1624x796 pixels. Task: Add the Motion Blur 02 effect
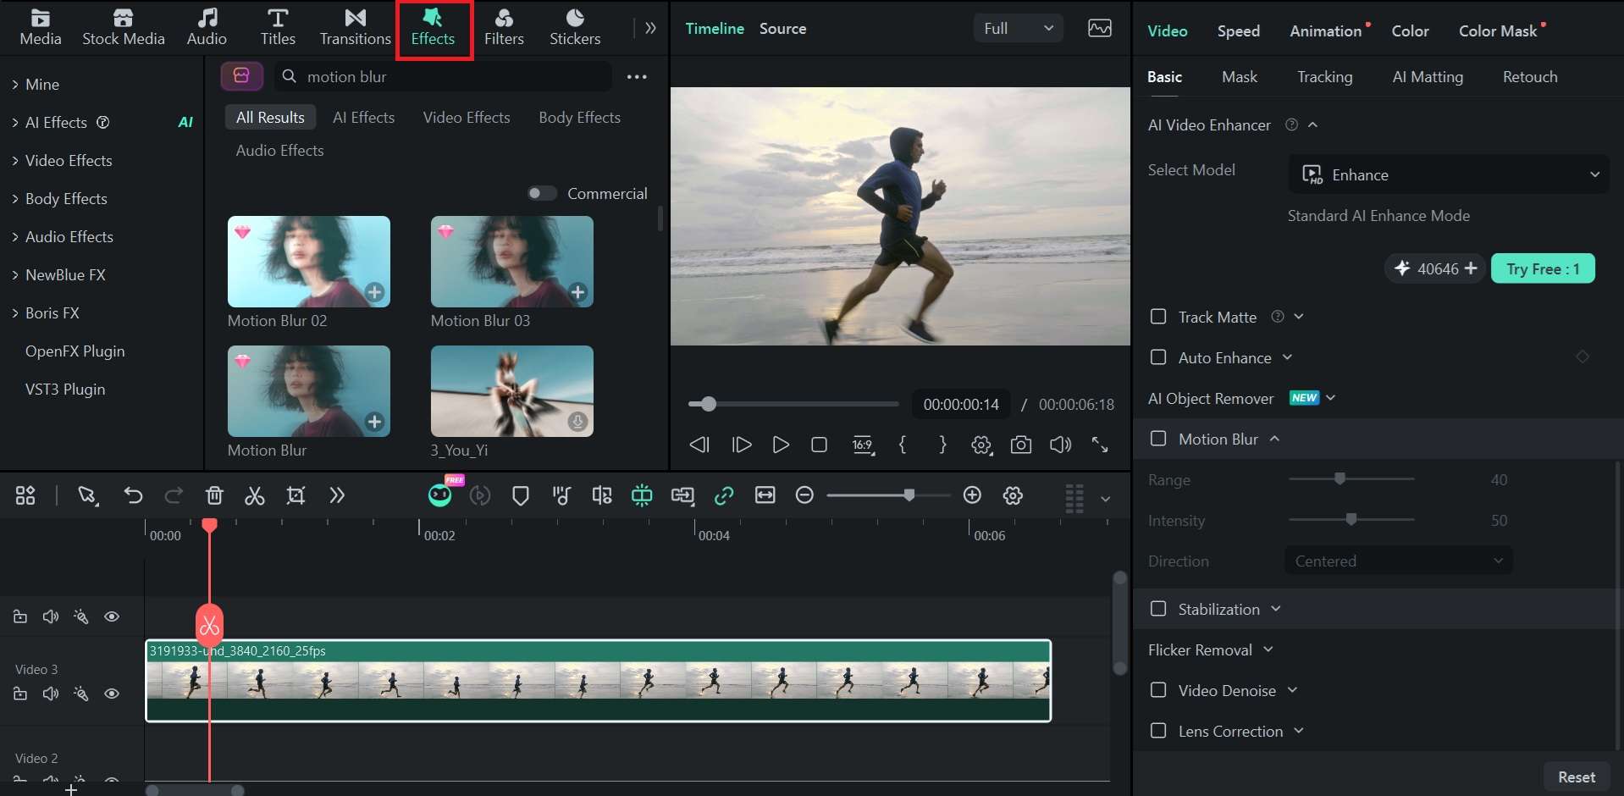click(x=374, y=292)
